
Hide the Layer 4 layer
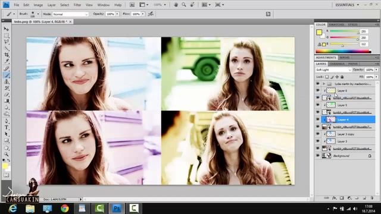pyautogui.click(x=317, y=119)
